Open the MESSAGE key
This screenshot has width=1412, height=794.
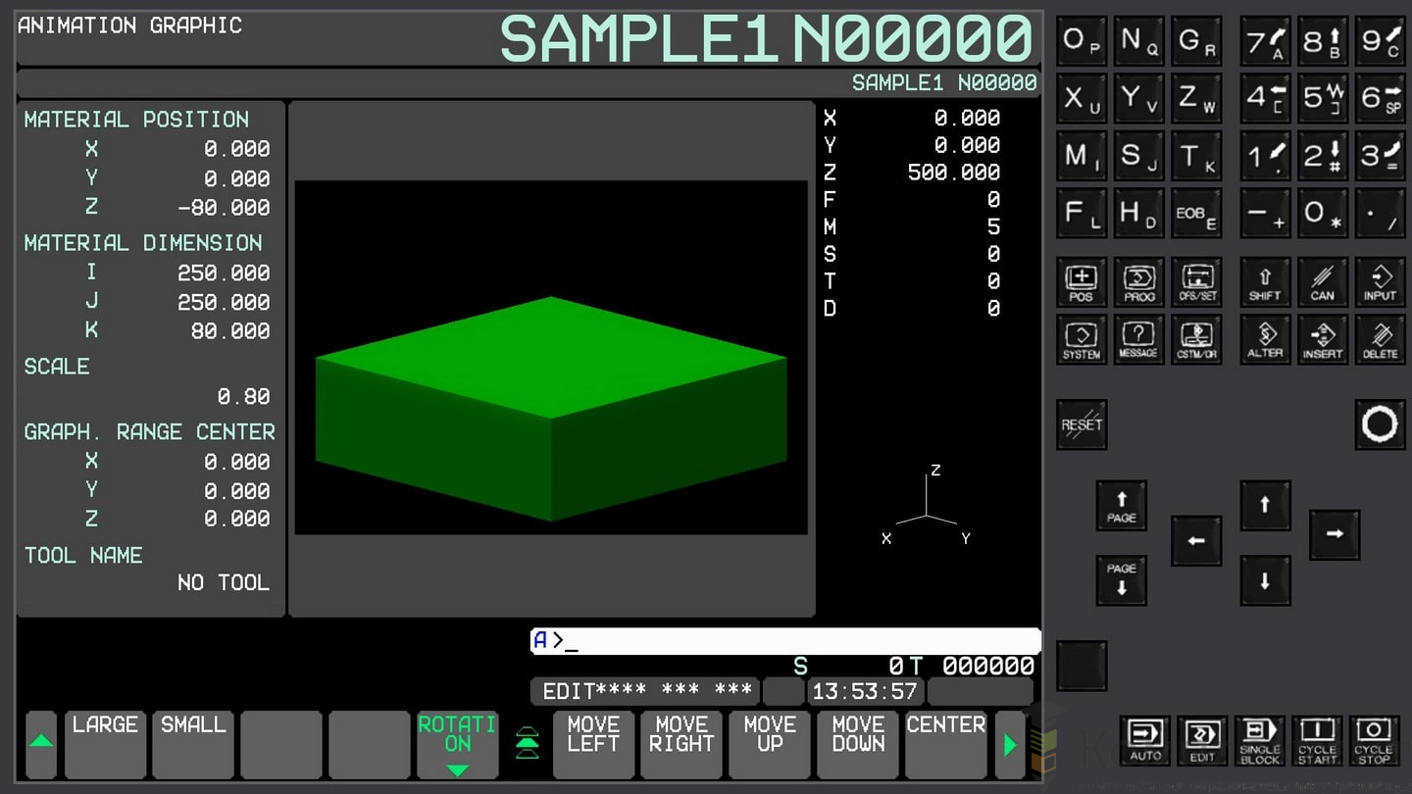click(1138, 340)
